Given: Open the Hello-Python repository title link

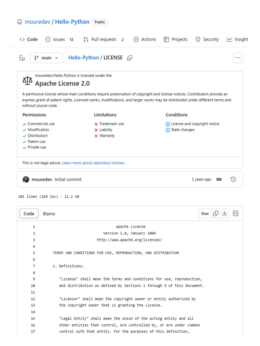Looking at the screenshot, I should 72,22.
